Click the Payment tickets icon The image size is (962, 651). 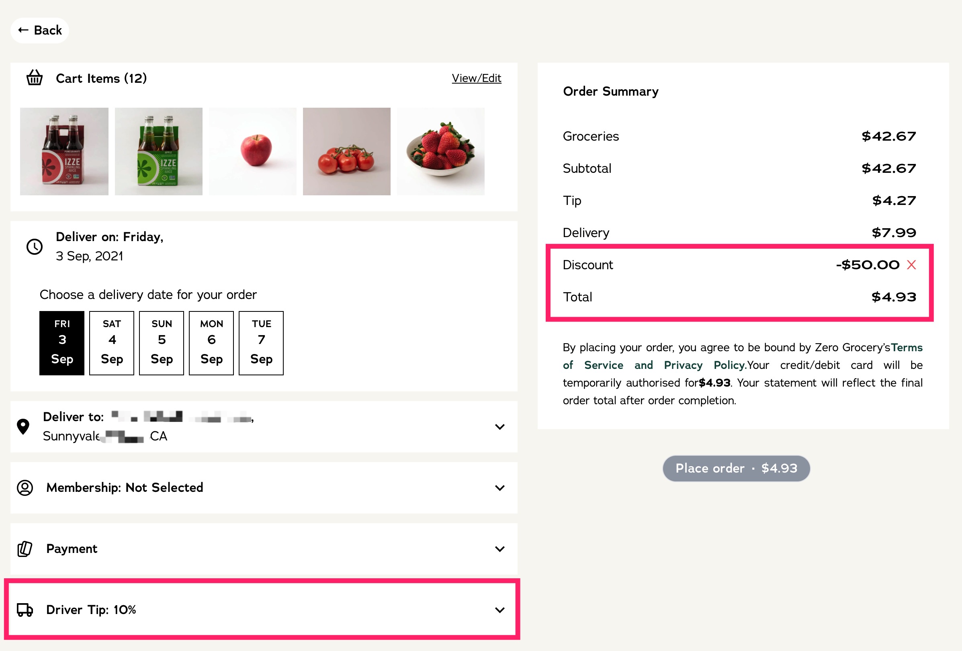pyautogui.click(x=25, y=549)
